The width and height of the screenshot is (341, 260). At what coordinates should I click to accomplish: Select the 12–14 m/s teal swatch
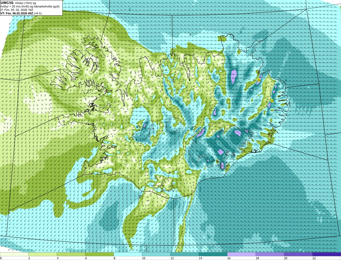pos(185,254)
